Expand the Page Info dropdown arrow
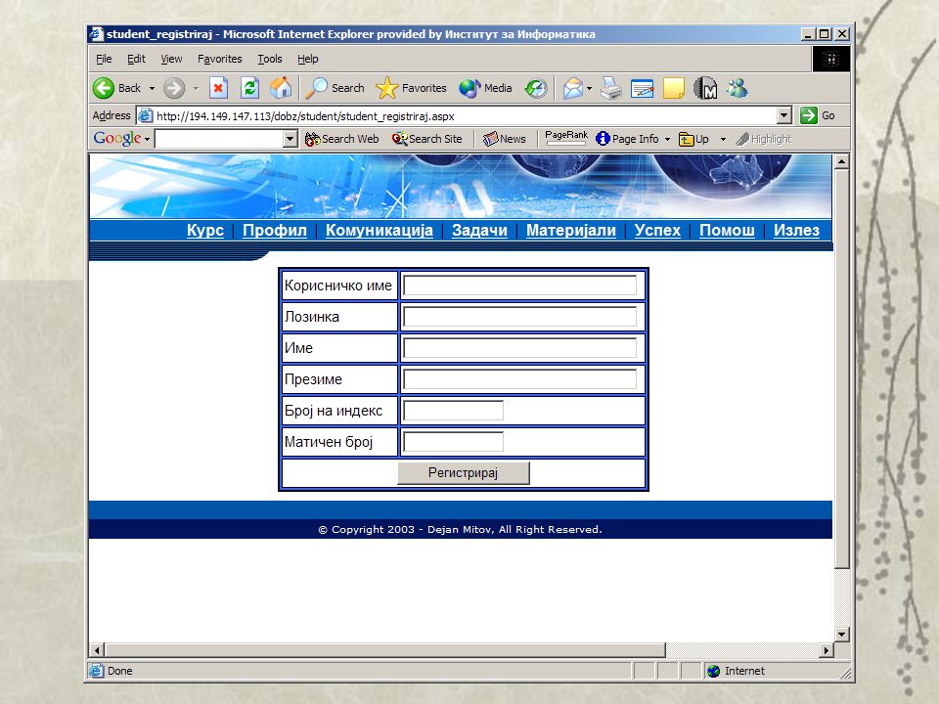This screenshot has height=704, width=939. (667, 140)
